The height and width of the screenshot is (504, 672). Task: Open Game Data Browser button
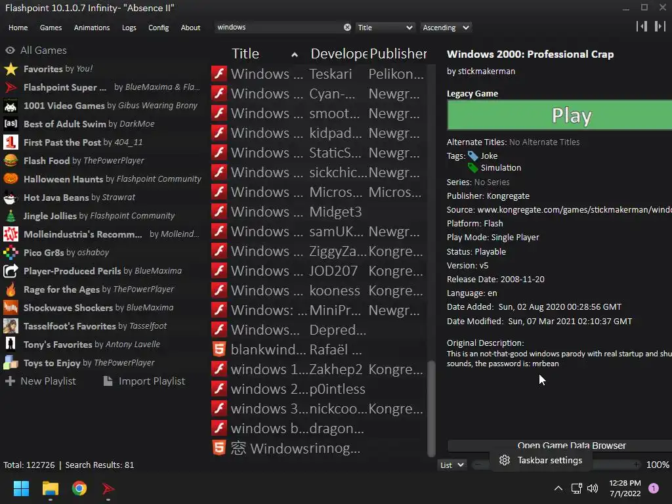[559, 446]
